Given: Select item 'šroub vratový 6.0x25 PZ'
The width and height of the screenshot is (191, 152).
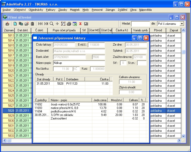Looking at the screenshot, I should (x=91, y=104).
